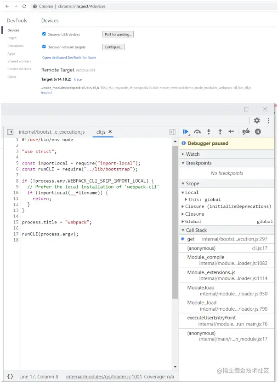Go forward in Chrome
The image size is (278, 383).
coord(16,6)
